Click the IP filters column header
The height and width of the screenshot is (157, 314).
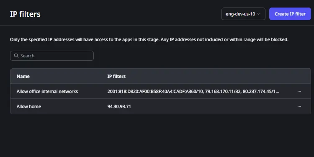[116, 76]
